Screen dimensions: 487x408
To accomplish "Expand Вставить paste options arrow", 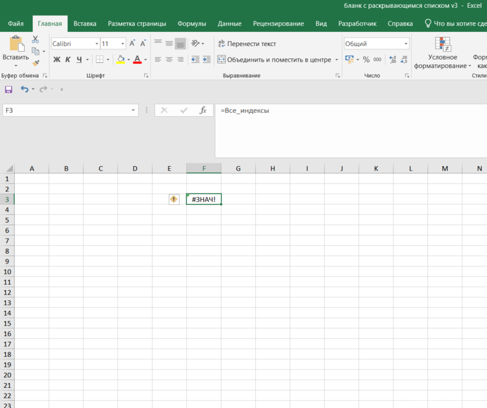I will (x=16, y=66).
